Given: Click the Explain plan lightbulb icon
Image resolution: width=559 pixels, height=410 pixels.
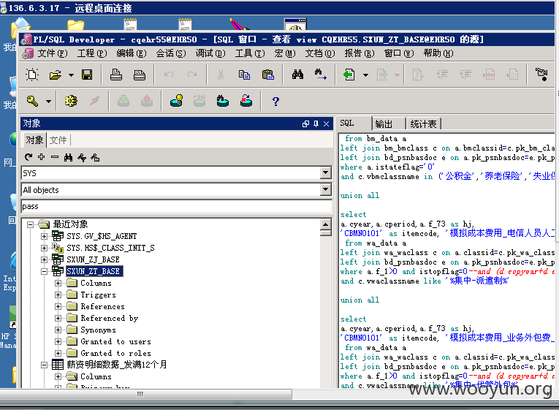Looking at the screenshot, I should coord(177,102).
